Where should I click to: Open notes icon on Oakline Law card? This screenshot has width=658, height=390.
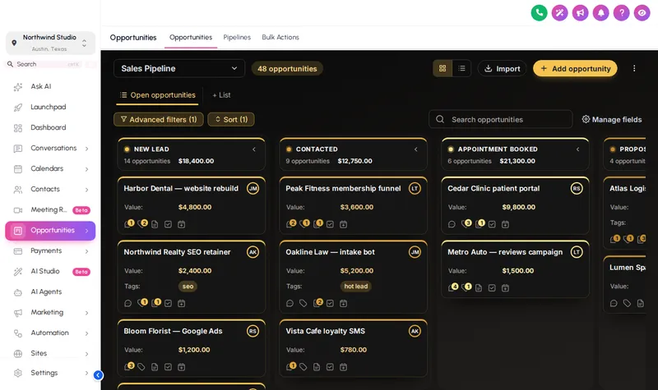317,303
